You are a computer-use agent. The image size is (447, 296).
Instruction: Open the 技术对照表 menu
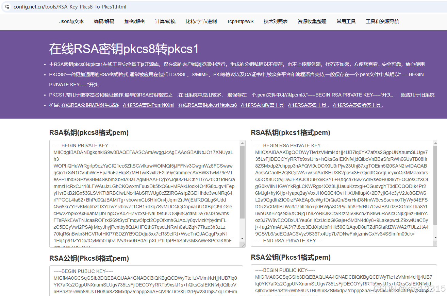275,21
